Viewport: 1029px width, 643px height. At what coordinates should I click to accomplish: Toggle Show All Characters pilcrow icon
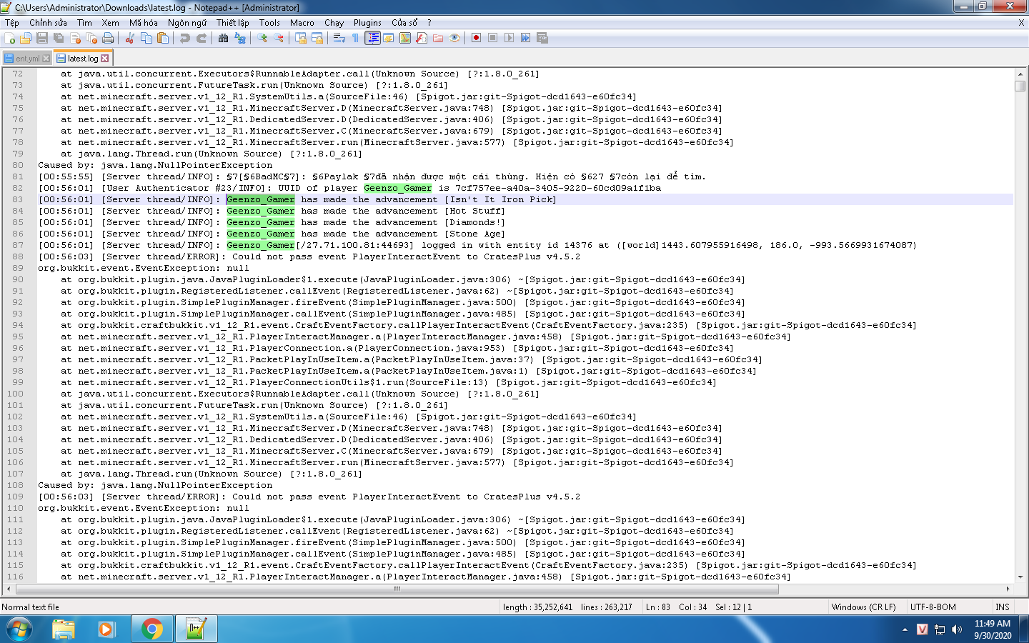[355, 38]
